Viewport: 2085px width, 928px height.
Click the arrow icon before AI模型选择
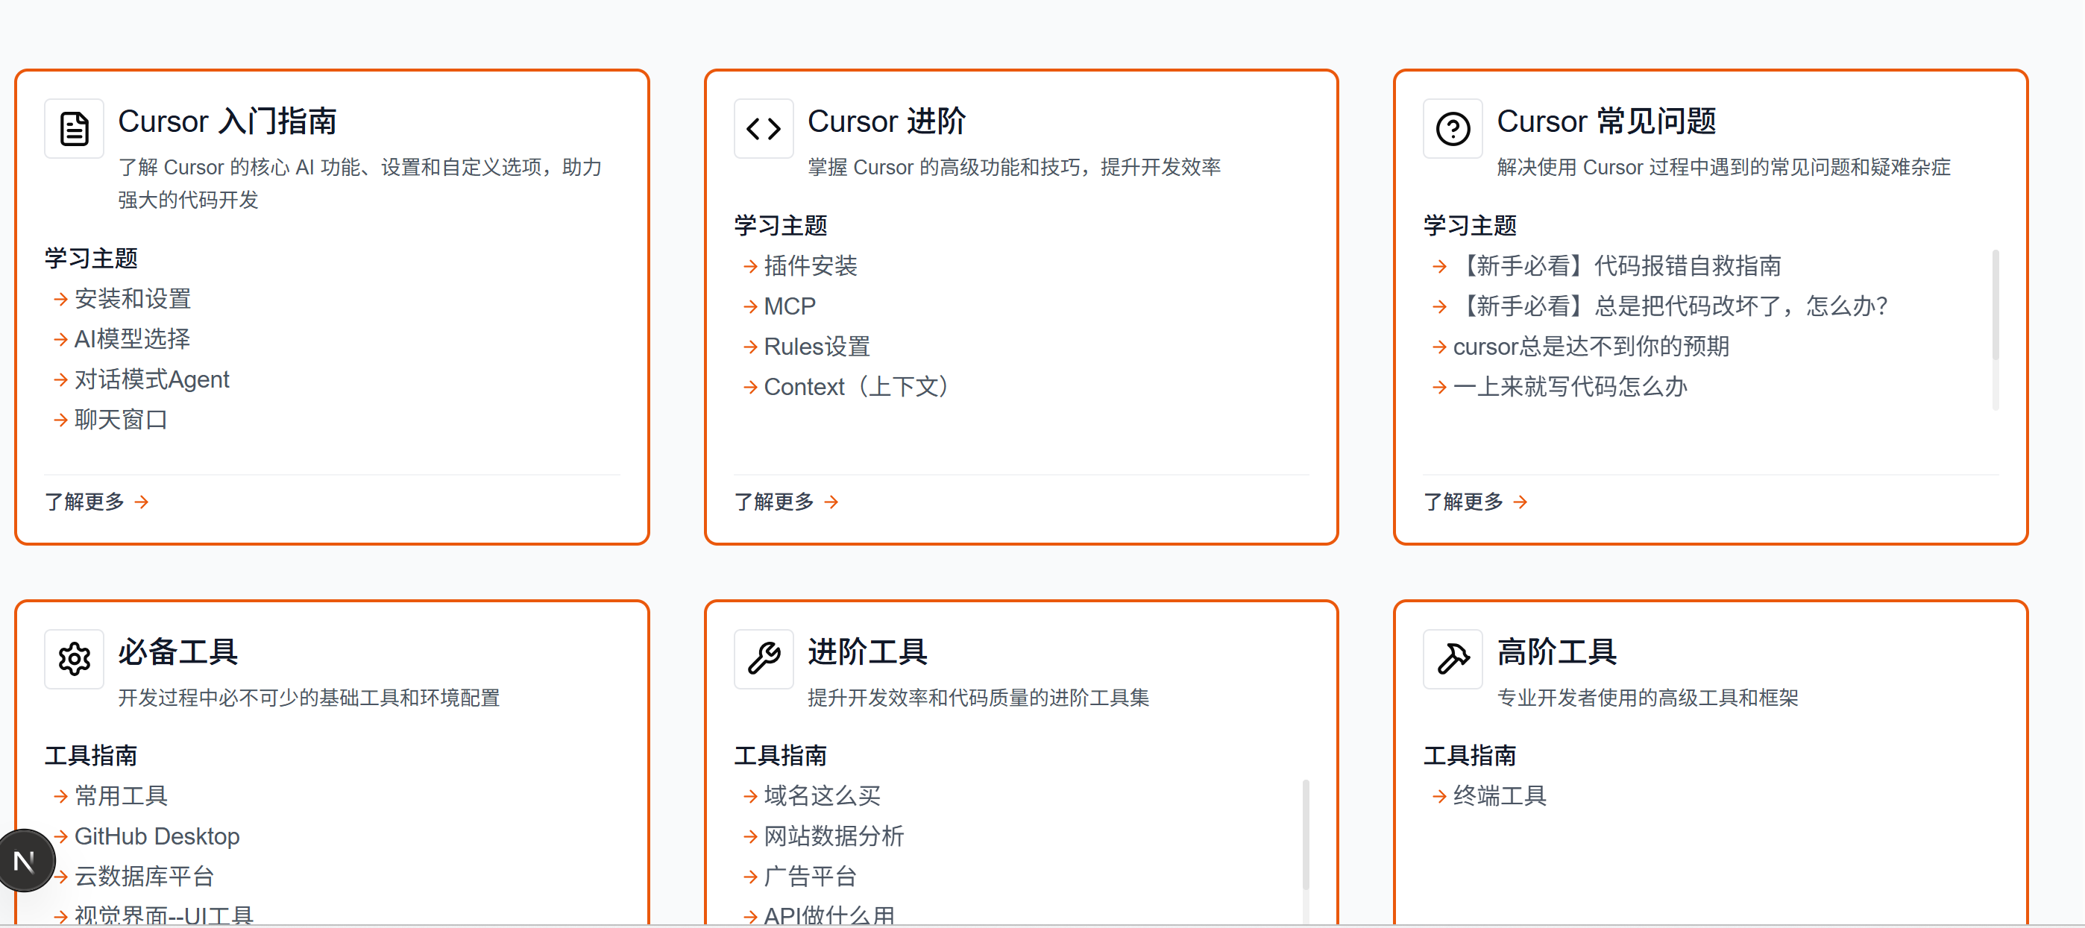pos(60,340)
